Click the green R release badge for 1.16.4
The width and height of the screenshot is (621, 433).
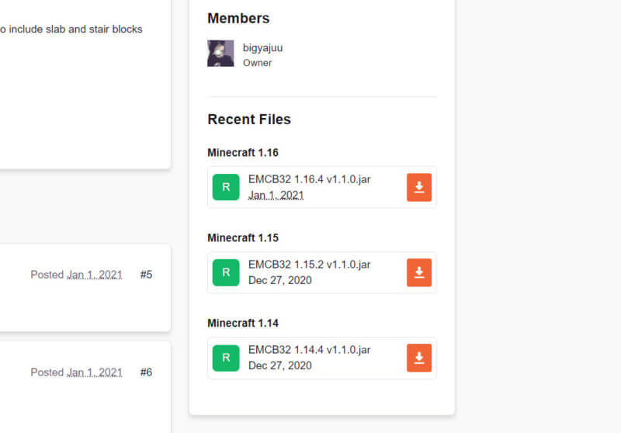coord(226,187)
